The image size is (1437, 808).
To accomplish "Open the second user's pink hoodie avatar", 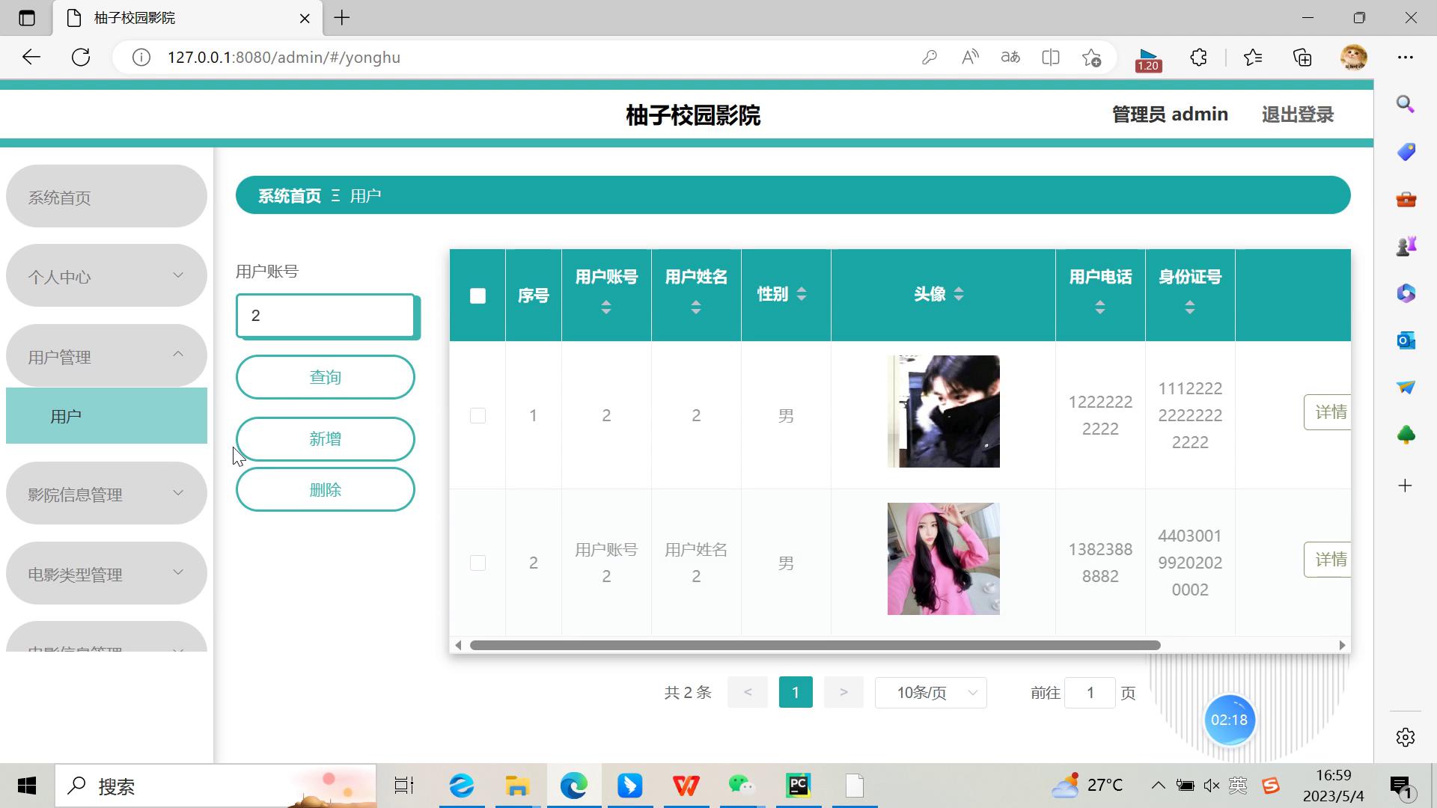I will point(943,559).
